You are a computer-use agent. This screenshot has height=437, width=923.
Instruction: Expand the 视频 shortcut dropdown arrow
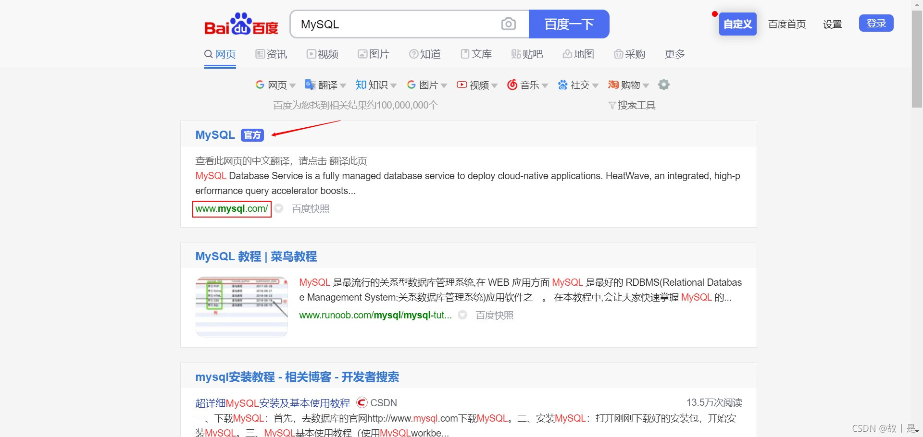tap(494, 86)
